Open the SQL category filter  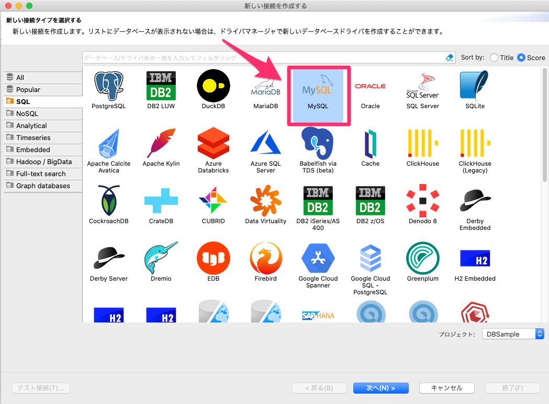pyautogui.click(x=42, y=101)
